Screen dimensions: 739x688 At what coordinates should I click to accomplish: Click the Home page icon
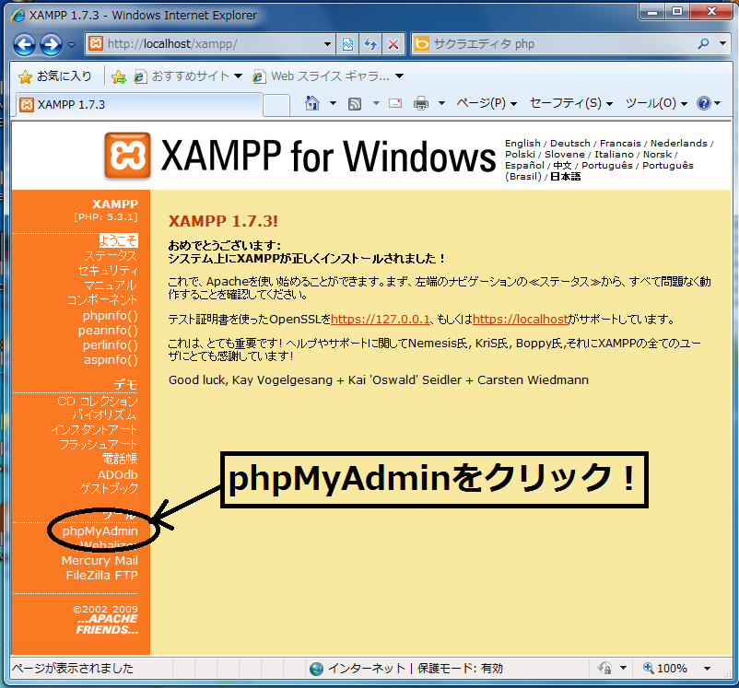click(x=312, y=103)
